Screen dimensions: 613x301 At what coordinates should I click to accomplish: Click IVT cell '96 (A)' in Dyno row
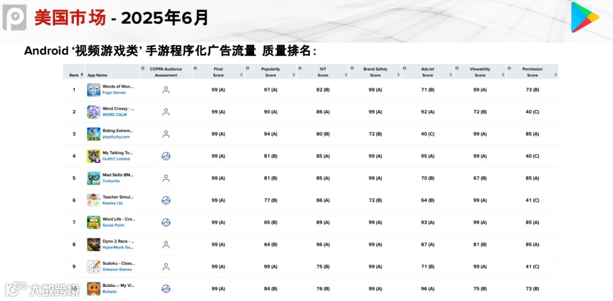tap(323, 244)
